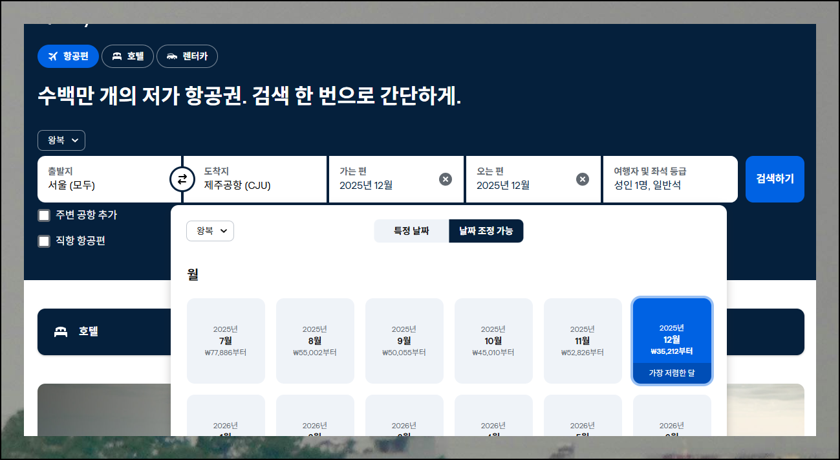Open 여행자 및 좌석 등급 selector

tap(671, 179)
